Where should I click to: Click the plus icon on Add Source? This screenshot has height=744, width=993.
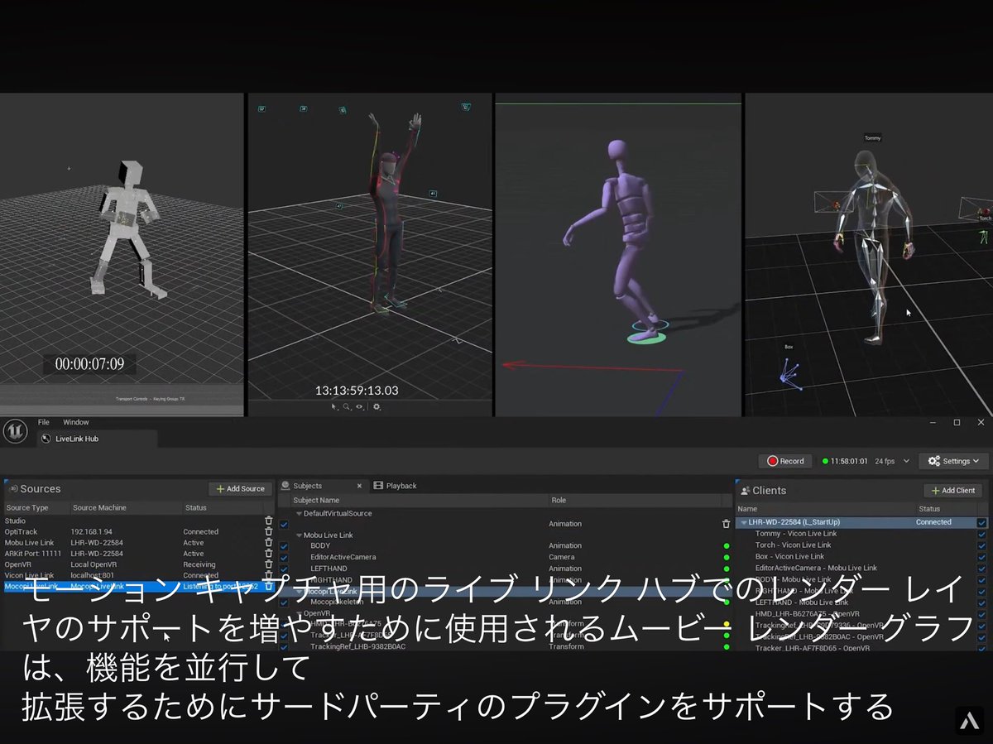point(220,489)
